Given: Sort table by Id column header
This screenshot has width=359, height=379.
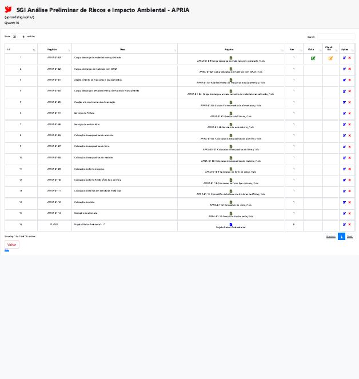Looking at the screenshot, I should click(21, 49).
